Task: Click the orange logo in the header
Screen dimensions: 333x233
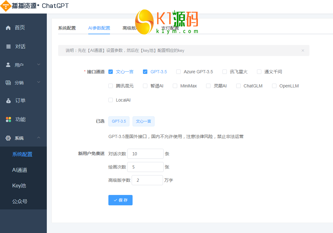Action: click(x=5, y=6)
